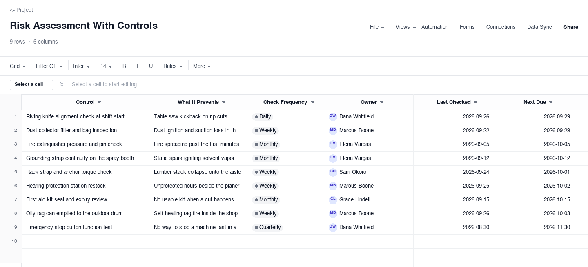Click the GL avatar for Grace Lindell

pos(333,200)
